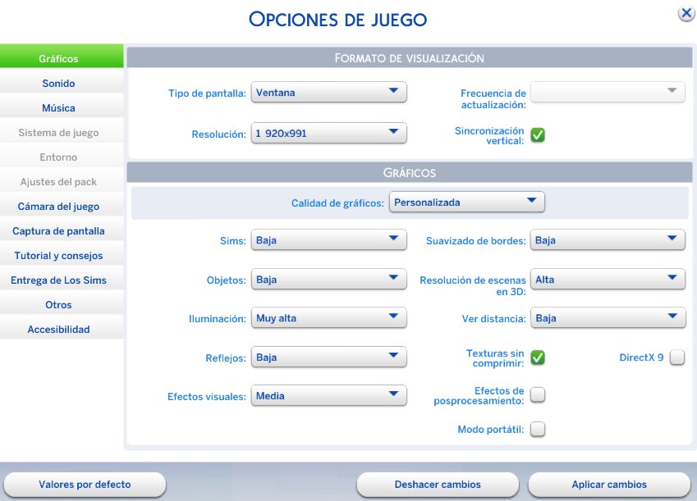The image size is (697, 501).
Task: Click the Tipo de pantalla label
Action: tap(207, 93)
